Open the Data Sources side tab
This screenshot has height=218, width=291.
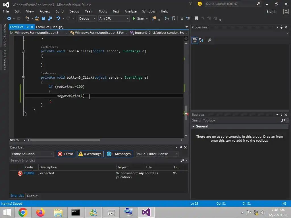coord(5,60)
